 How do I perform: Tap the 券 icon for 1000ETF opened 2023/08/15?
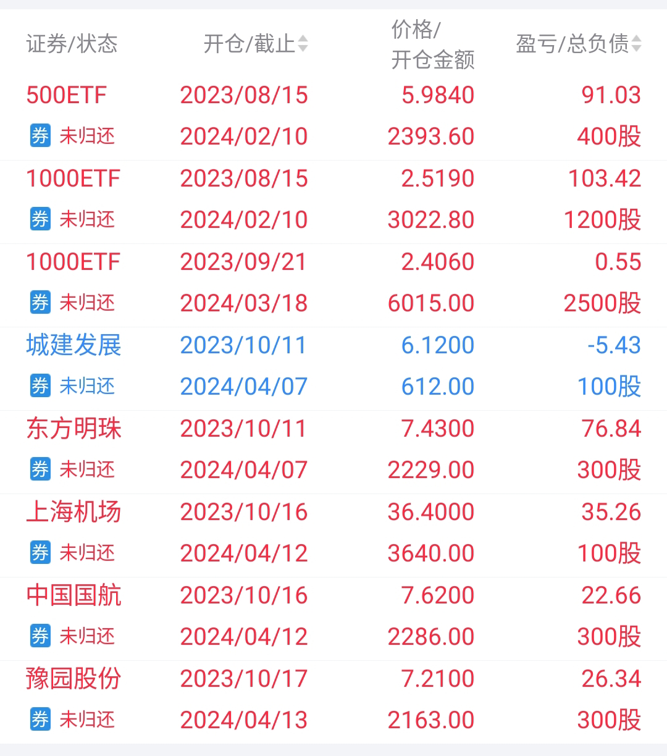tap(40, 219)
